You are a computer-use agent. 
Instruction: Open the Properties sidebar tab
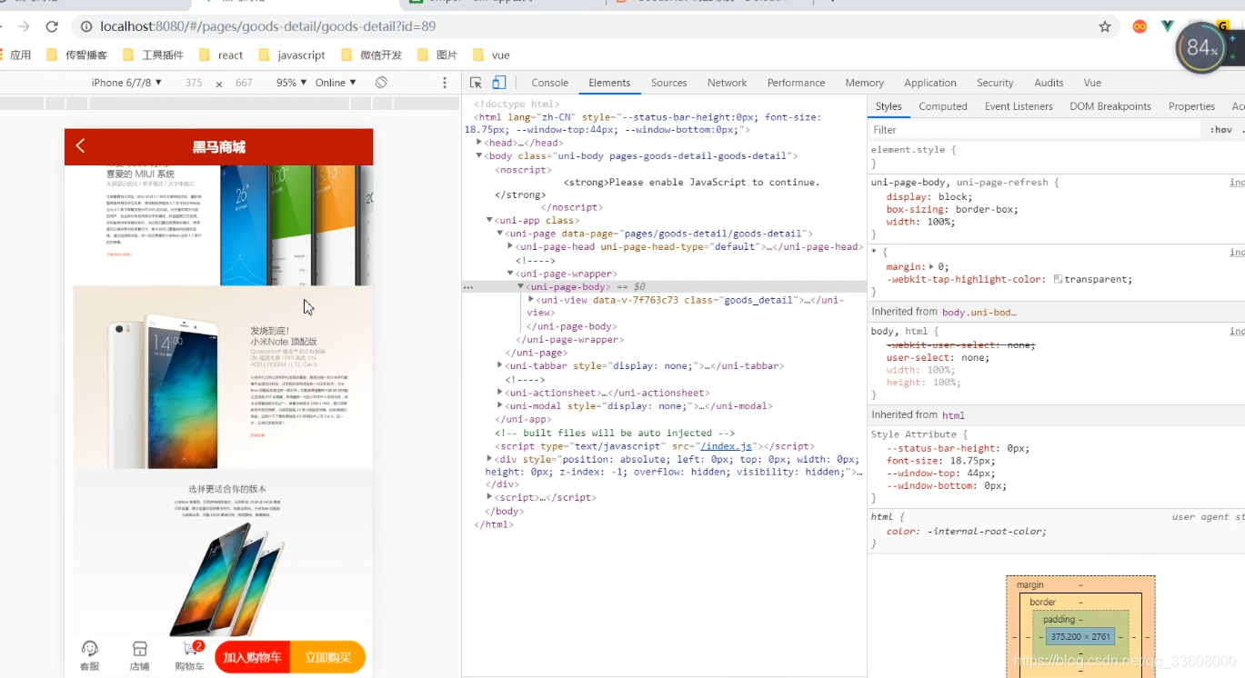tap(1191, 106)
